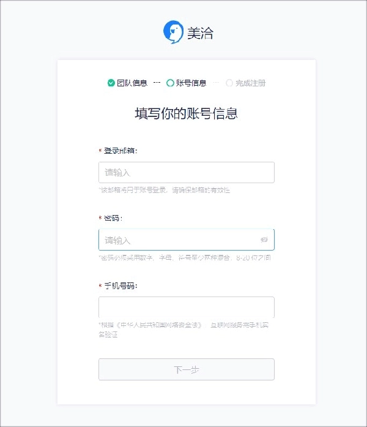This screenshot has width=367, height=427.
Task: Click the 密码 field label
Action: (x=113, y=218)
